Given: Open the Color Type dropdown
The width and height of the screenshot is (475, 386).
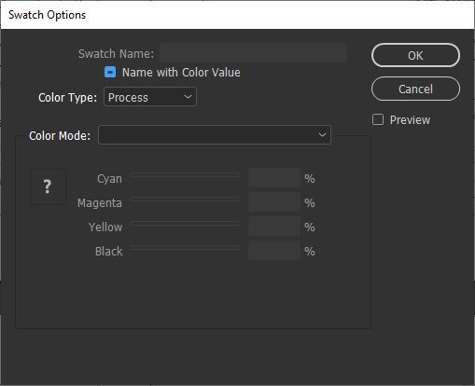Looking at the screenshot, I should coord(150,97).
